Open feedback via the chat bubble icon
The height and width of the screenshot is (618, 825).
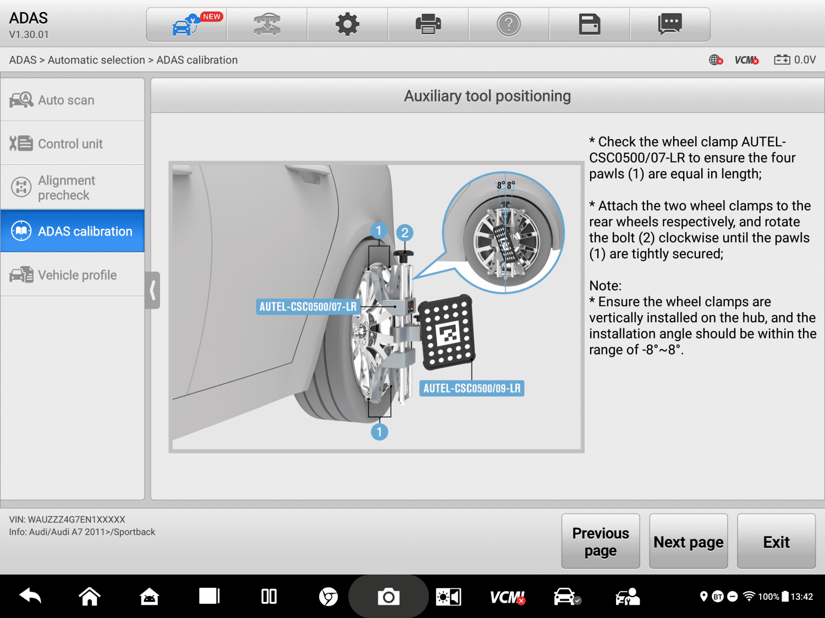pos(670,24)
